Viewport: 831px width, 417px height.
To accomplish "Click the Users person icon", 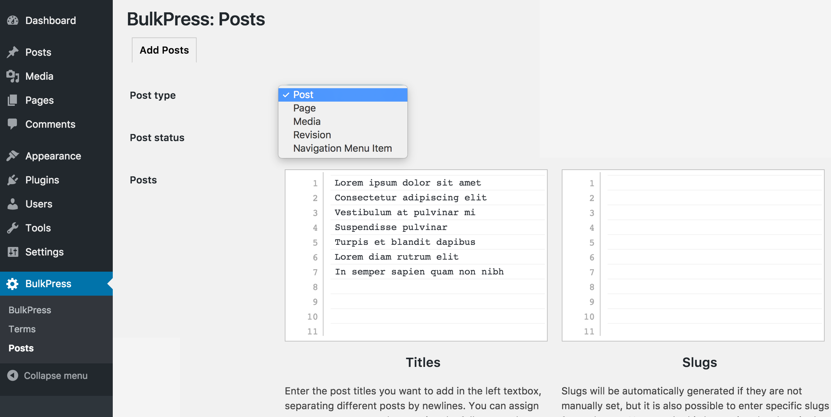I will point(13,204).
